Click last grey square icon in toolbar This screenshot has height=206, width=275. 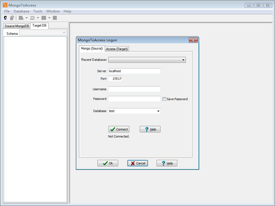coord(55,18)
